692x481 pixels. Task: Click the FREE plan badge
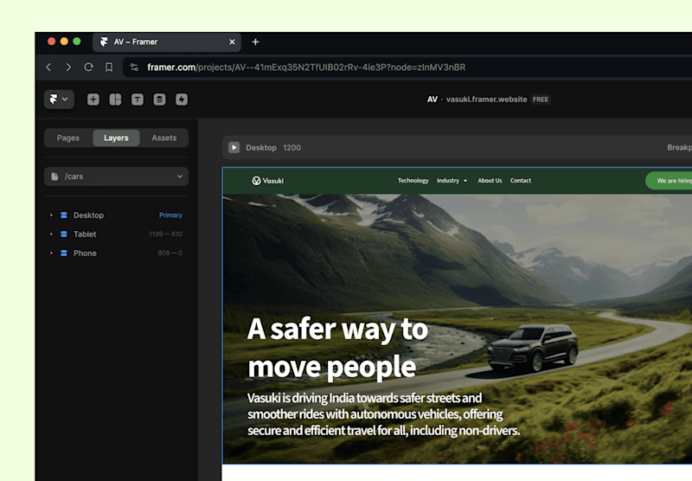coord(541,99)
